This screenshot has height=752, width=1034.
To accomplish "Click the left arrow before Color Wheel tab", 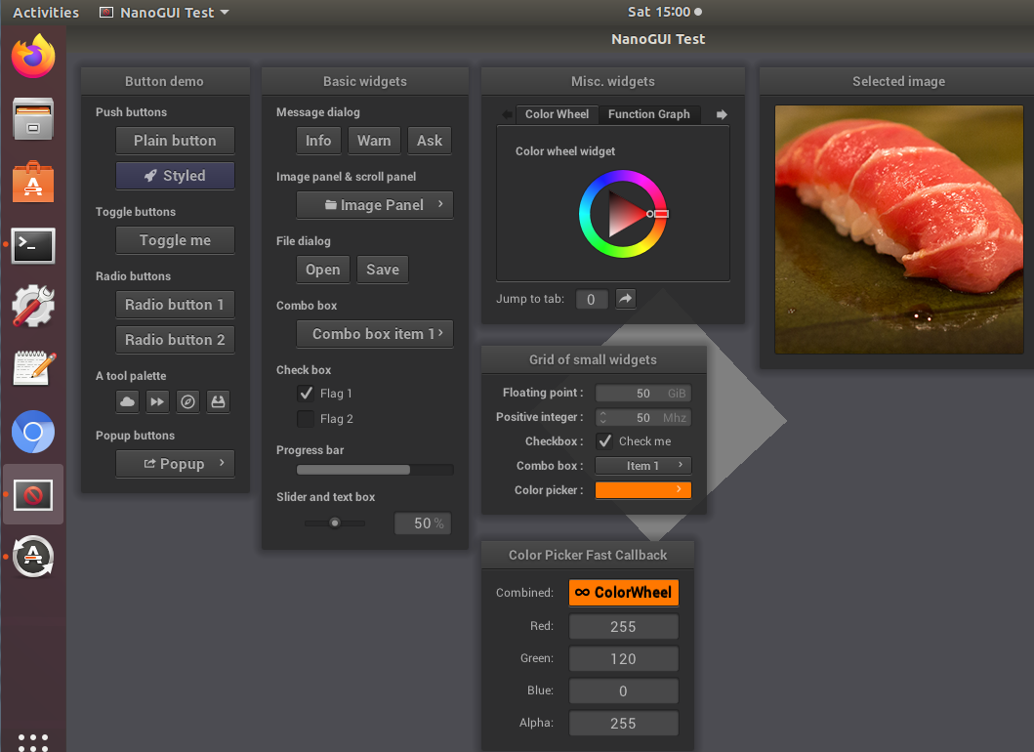I will tap(507, 115).
